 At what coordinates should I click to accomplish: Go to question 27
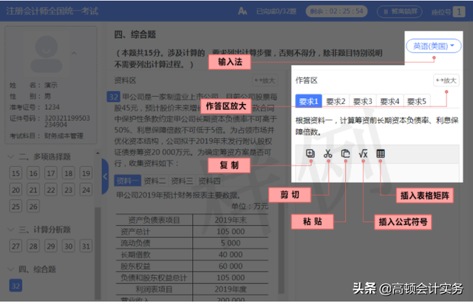[x=16, y=246]
